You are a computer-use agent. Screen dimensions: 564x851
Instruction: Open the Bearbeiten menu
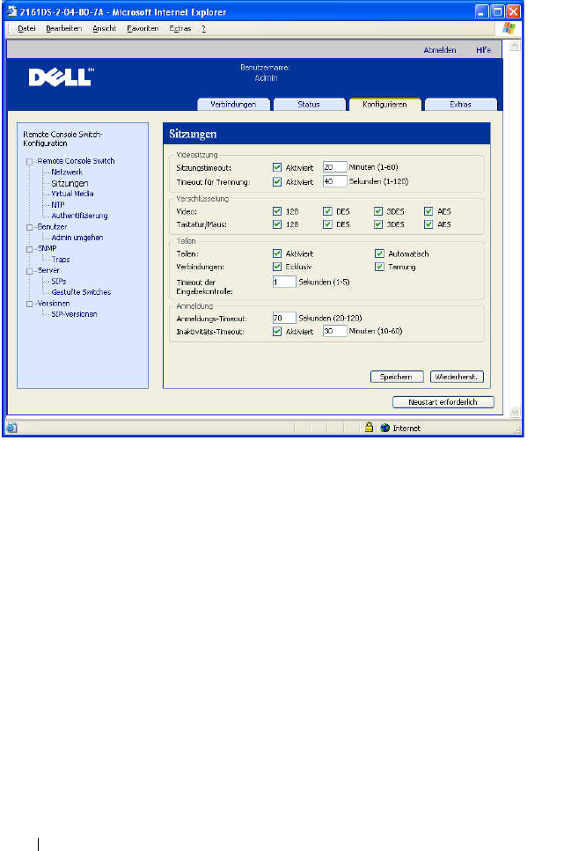point(64,28)
